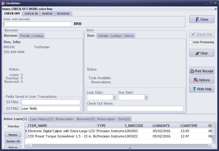Click the horizontal scrollbar left arrow
The image size is (219, 151).
pyautogui.click(x=26, y=146)
